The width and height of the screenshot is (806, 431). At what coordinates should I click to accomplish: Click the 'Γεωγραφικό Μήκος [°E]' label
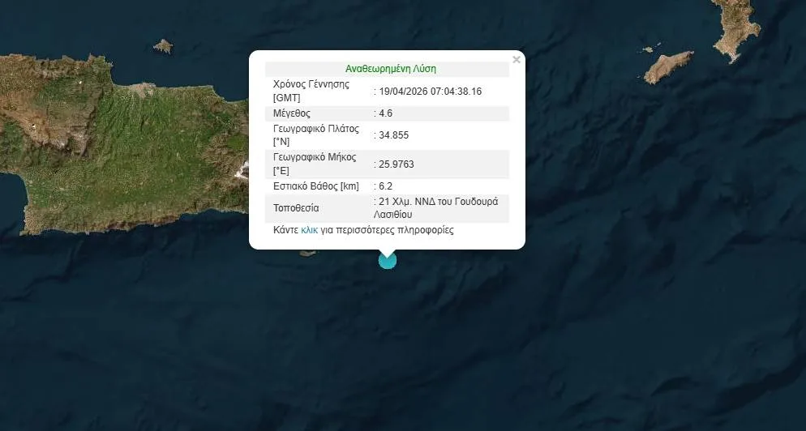(x=314, y=164)
